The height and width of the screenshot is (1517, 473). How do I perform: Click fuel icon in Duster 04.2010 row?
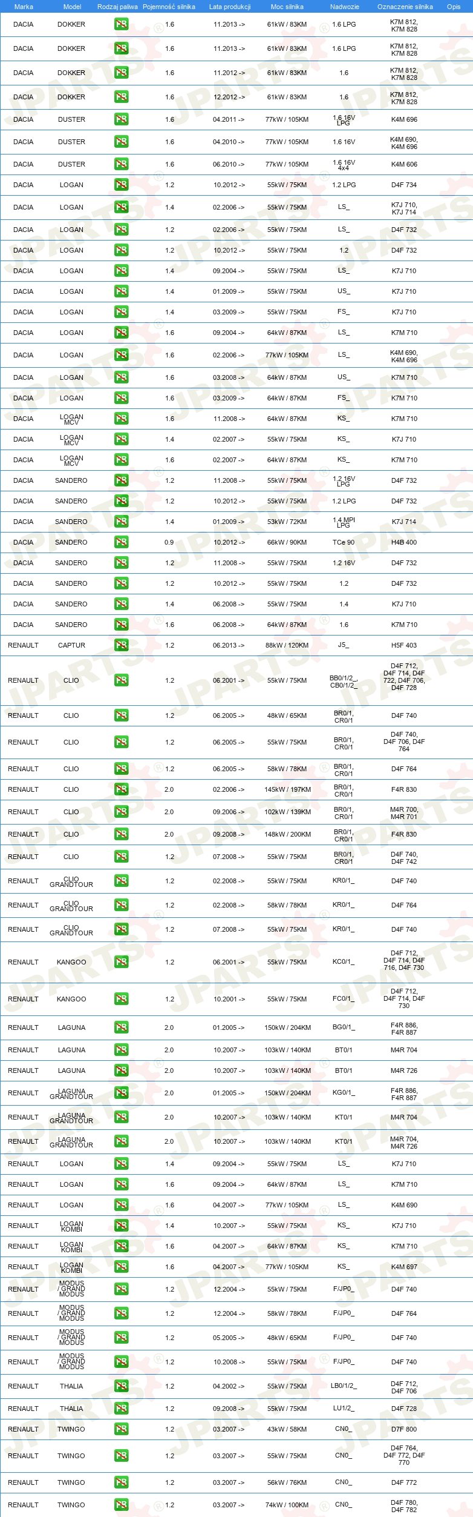(121, 142)
